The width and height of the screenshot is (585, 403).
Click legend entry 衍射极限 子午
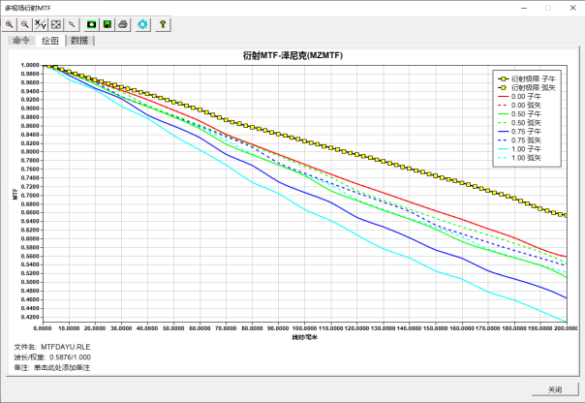click(x=527, y=78)
